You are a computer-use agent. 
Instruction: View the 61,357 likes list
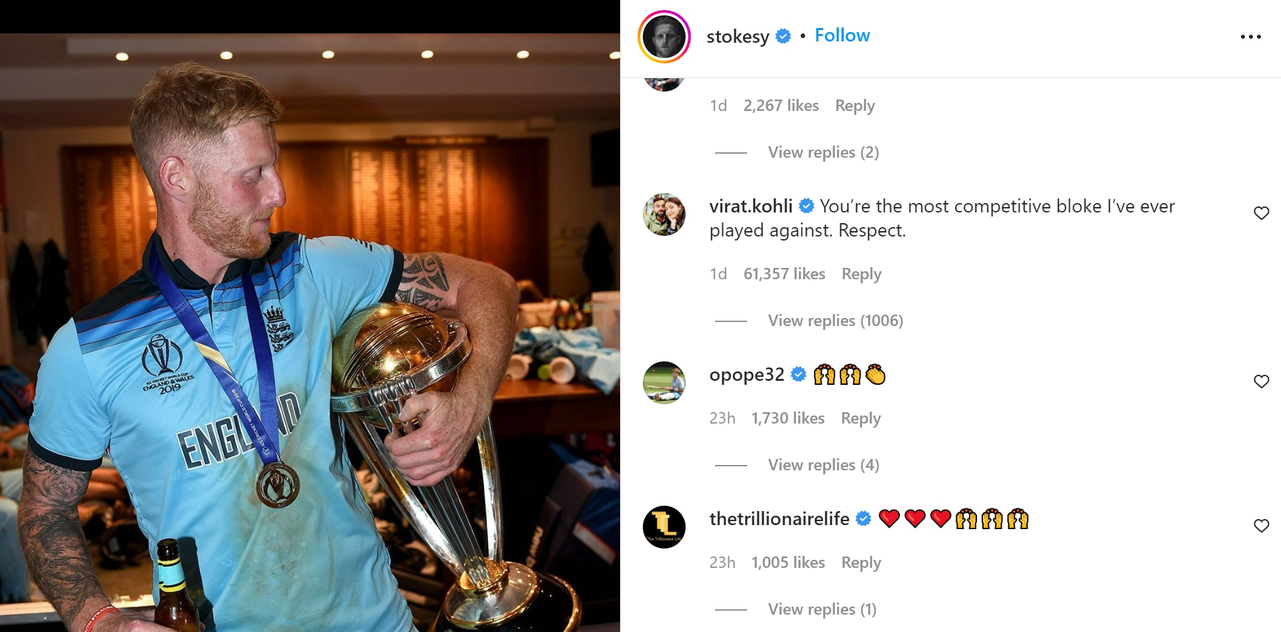[785, 274]
